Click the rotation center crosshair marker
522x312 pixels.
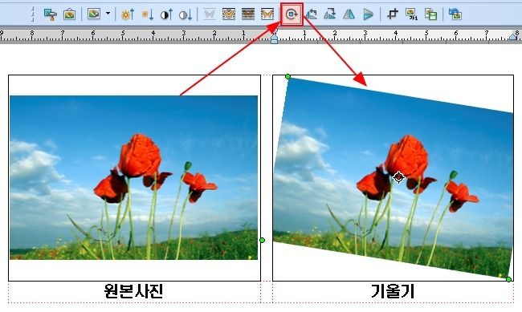point(398,177)
